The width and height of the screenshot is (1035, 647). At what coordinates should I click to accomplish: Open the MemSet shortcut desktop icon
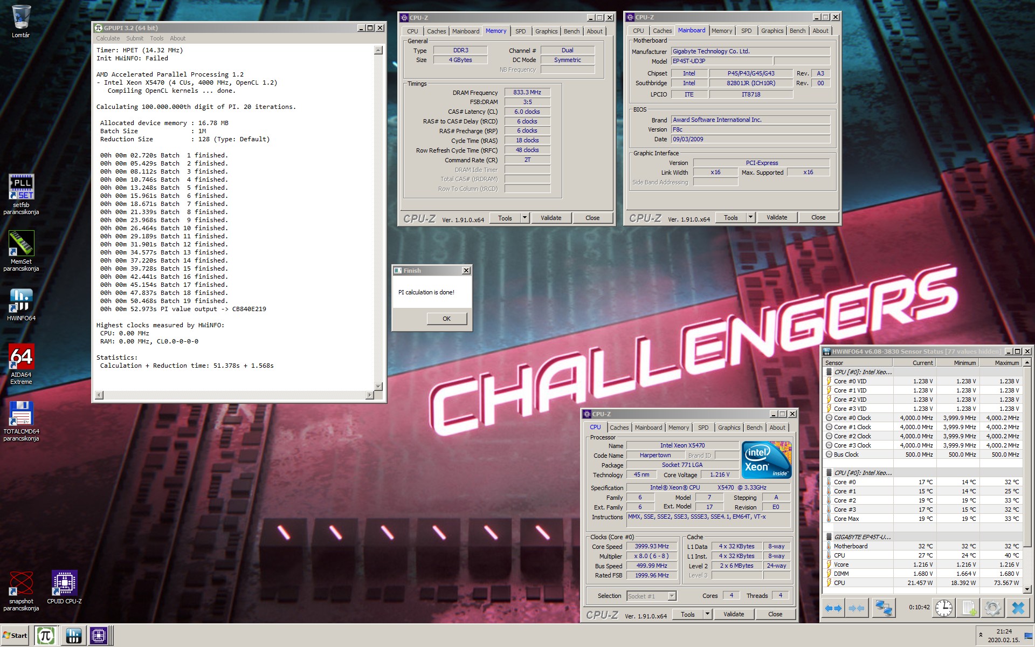21,251
